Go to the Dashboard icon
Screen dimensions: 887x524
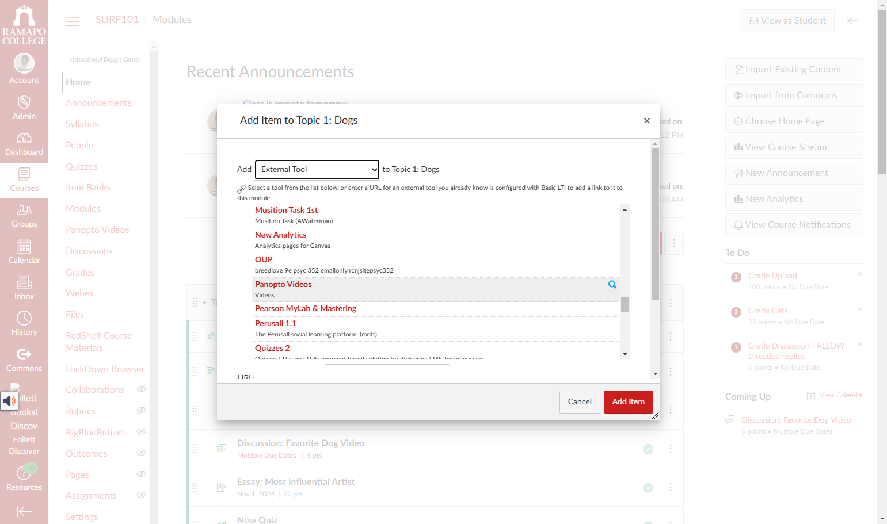point(24,144)
